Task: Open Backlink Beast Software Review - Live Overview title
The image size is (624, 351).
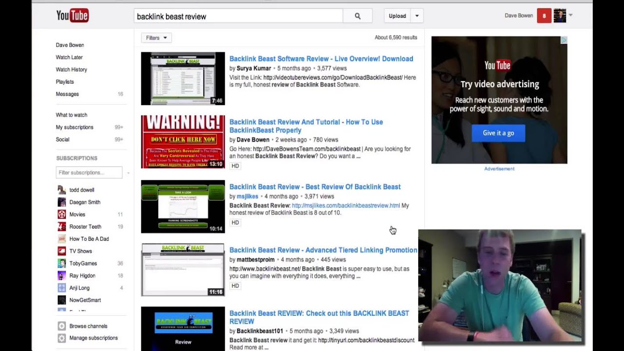Action: 321,59
